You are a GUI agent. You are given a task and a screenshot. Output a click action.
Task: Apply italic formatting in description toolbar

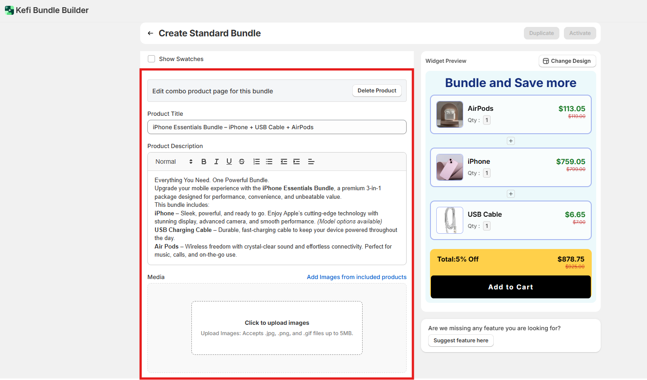click(x=217, y=162)
